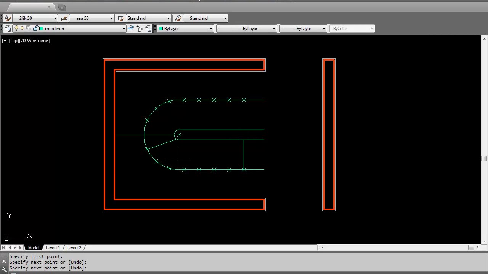The width and height of the screenshot is (488, 274).
Task: Click the Make Object's Layer Current icon
Action: [x=131, y=29]
